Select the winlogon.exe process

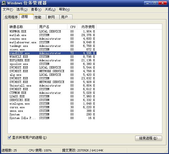click(53, 103)
